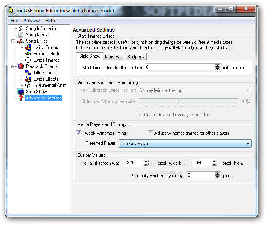This screenshot has height=225, width=266.
Task: Go to Preview Mode item
Action: coord(47,54)
